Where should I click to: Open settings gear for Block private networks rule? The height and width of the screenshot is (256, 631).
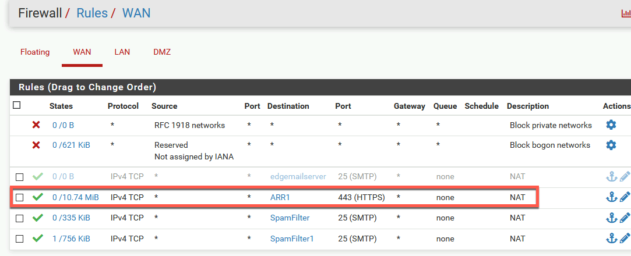point(611,125)
